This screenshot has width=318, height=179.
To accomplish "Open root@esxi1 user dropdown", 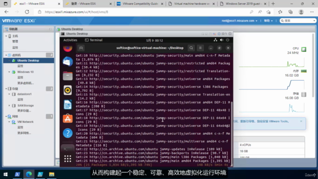I will click(239, 21).
